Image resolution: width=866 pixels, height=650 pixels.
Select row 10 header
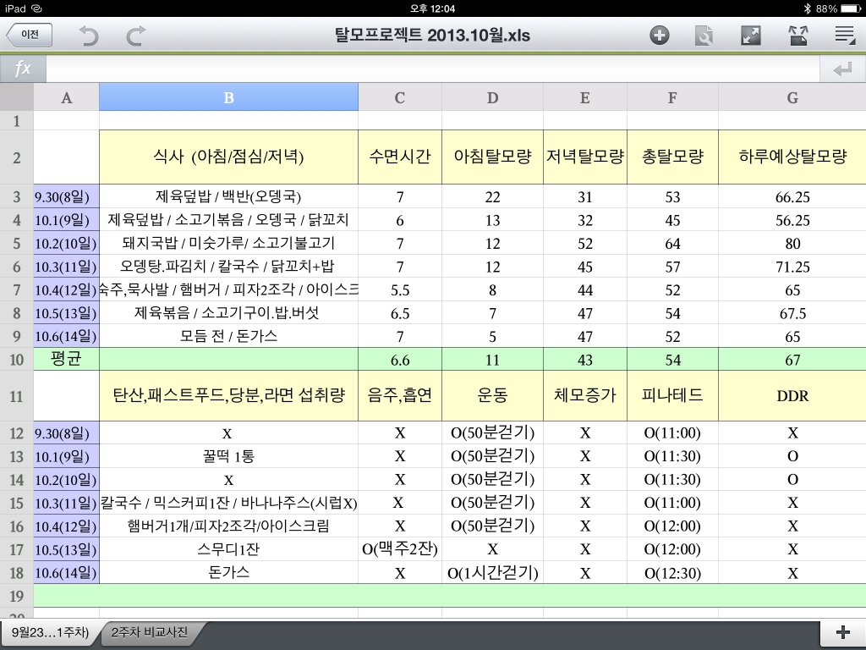coord(17,359)
